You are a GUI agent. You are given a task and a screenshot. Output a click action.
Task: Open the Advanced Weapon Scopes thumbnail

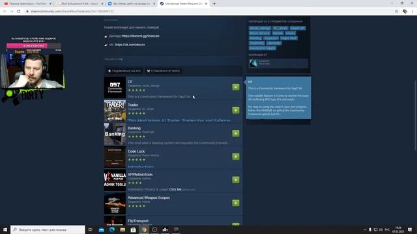coord(115,203)
